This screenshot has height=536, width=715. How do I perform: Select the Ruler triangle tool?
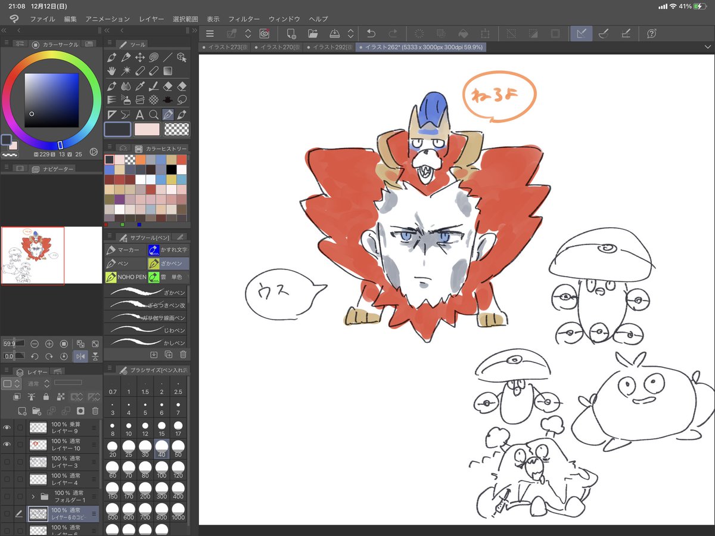pos(111,114)
